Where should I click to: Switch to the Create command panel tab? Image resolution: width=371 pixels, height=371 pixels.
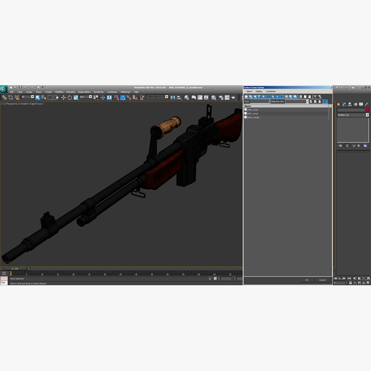point(339,104)
